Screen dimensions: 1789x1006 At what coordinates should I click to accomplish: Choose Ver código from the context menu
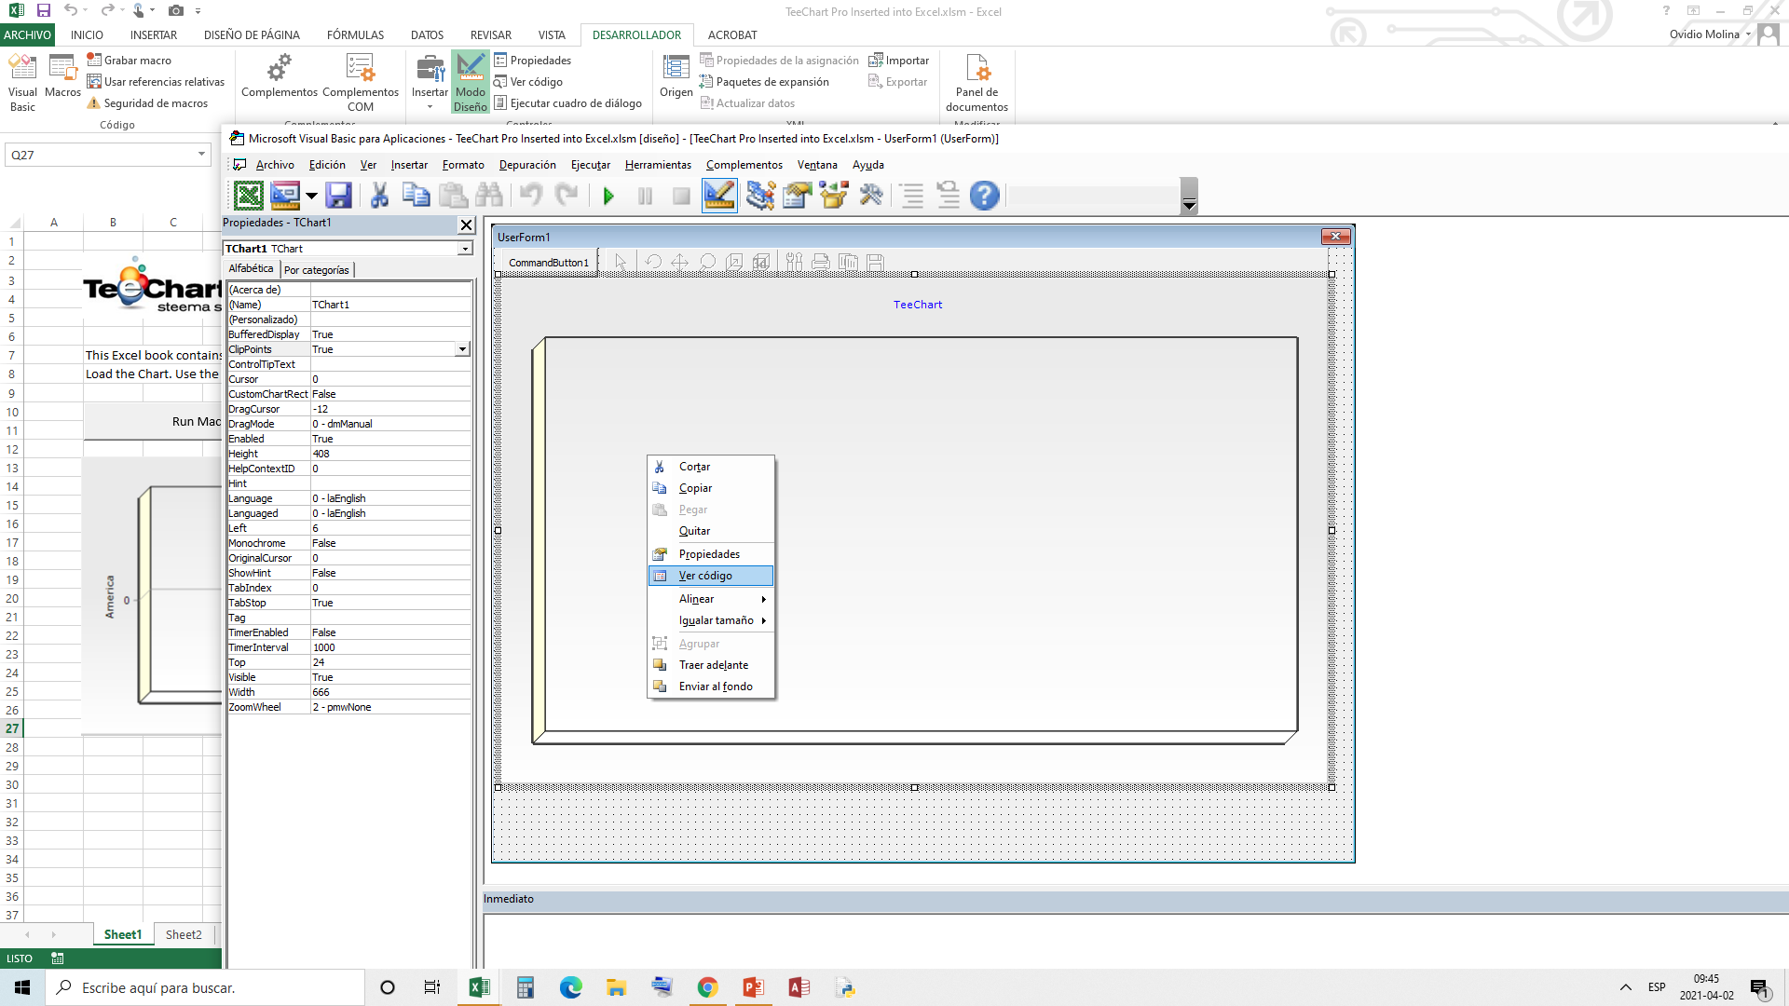[711, 576]
